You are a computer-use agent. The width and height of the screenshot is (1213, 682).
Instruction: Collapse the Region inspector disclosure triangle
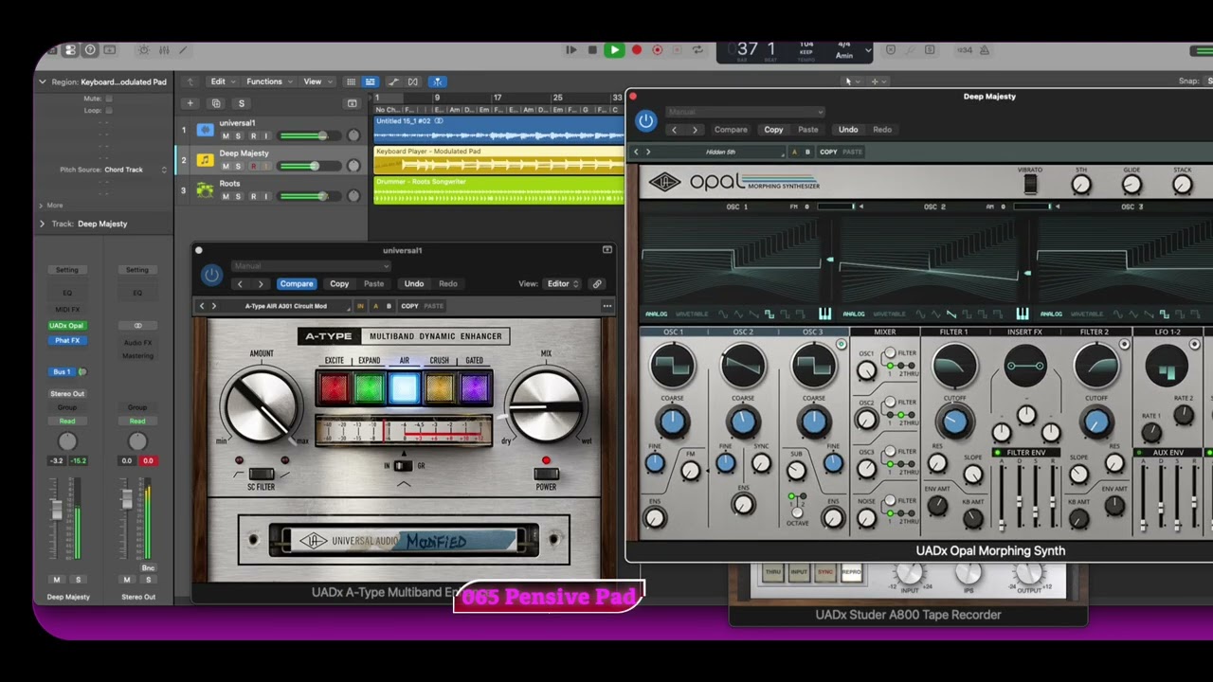42,81
